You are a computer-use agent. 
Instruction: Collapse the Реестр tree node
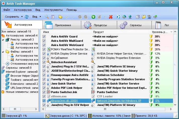pos(3,40)
